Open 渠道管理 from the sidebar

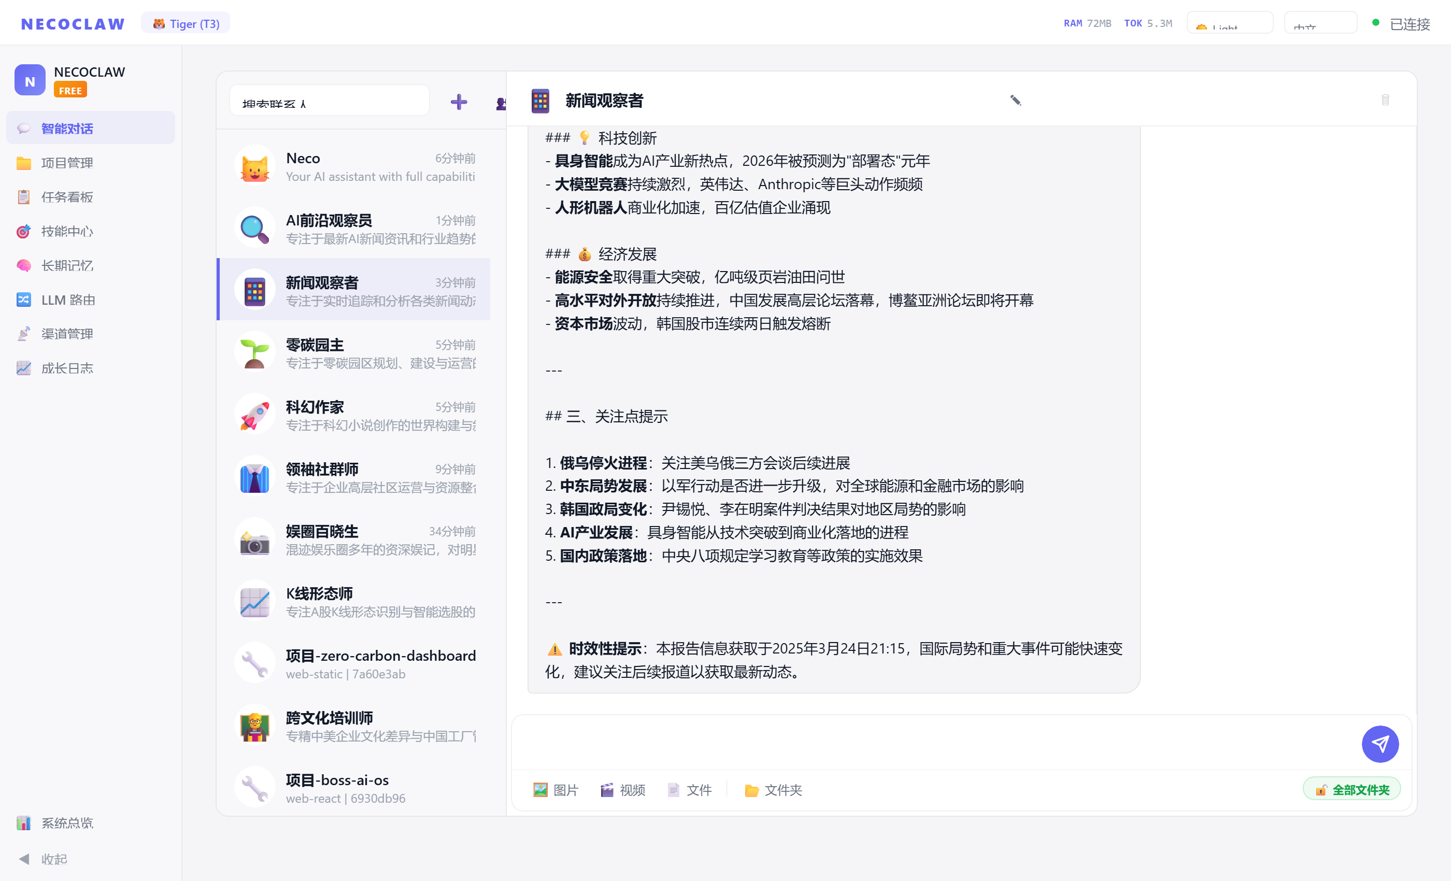coord(66,333)
